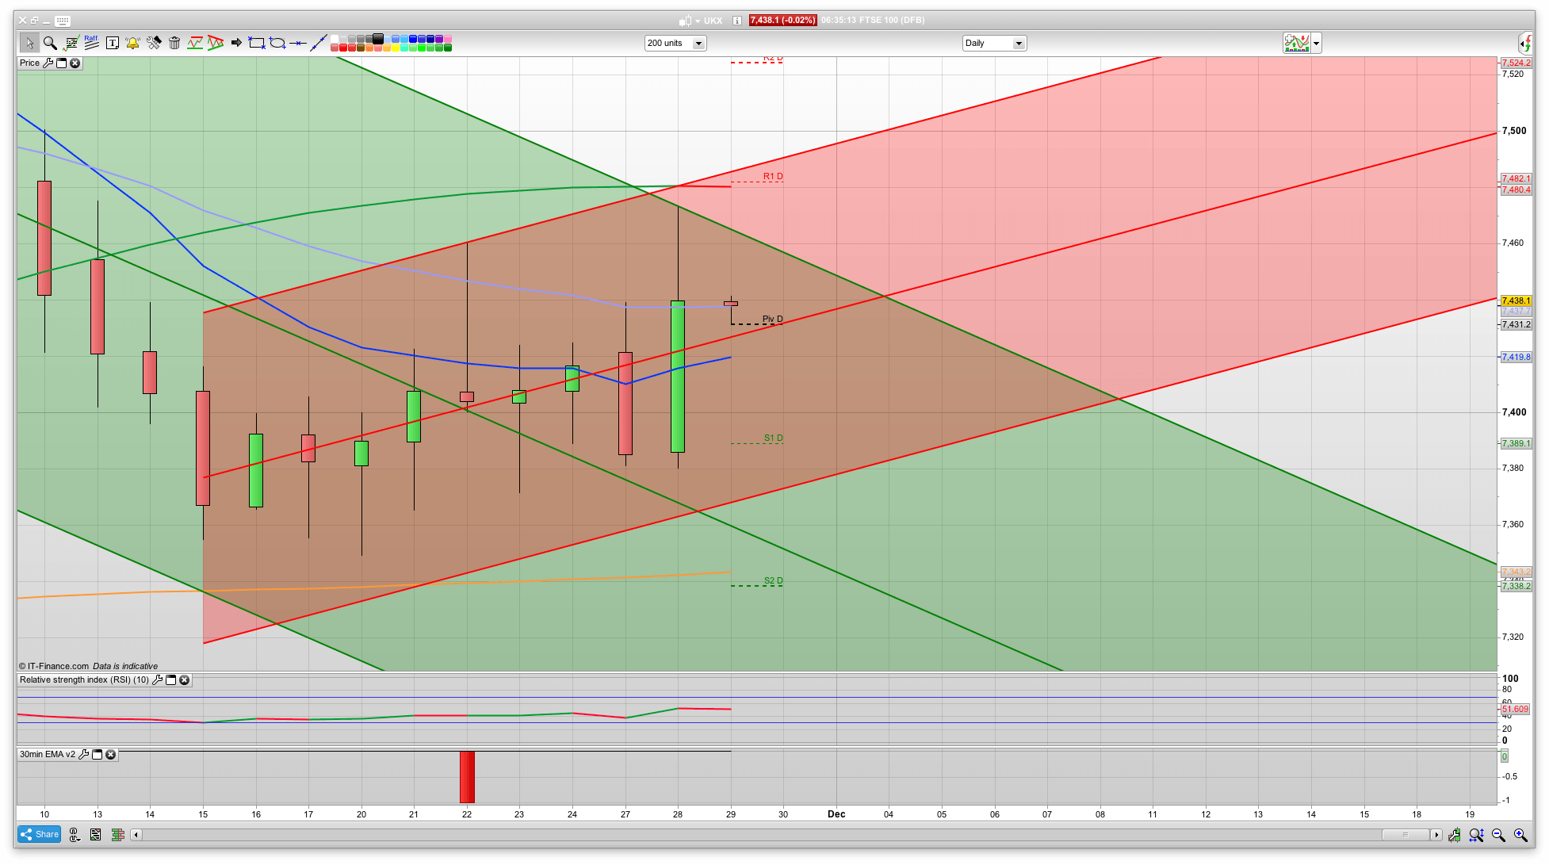Open the 200 units dropdown
This screenshot has height=865, width=1549.
675,43
